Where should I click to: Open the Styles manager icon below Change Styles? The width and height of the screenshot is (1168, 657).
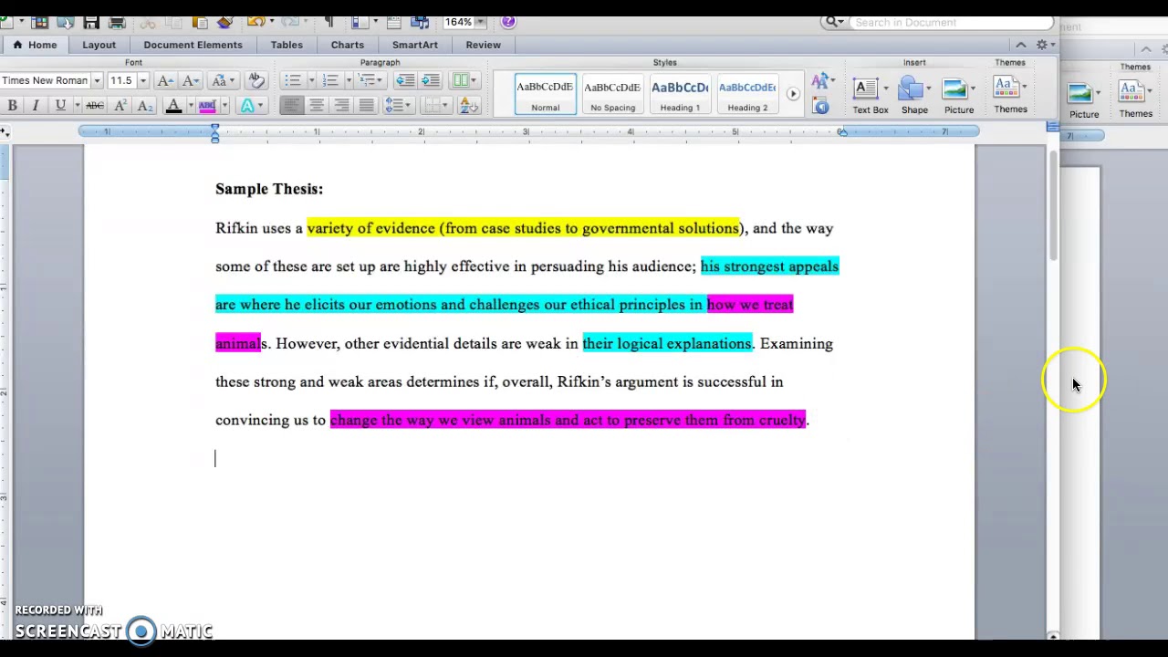coord(820,107)
